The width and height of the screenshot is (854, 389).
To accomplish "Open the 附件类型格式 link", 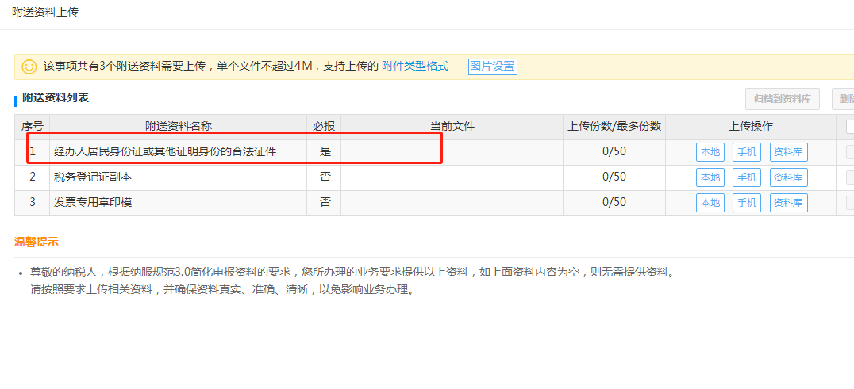I will point(415,67).
